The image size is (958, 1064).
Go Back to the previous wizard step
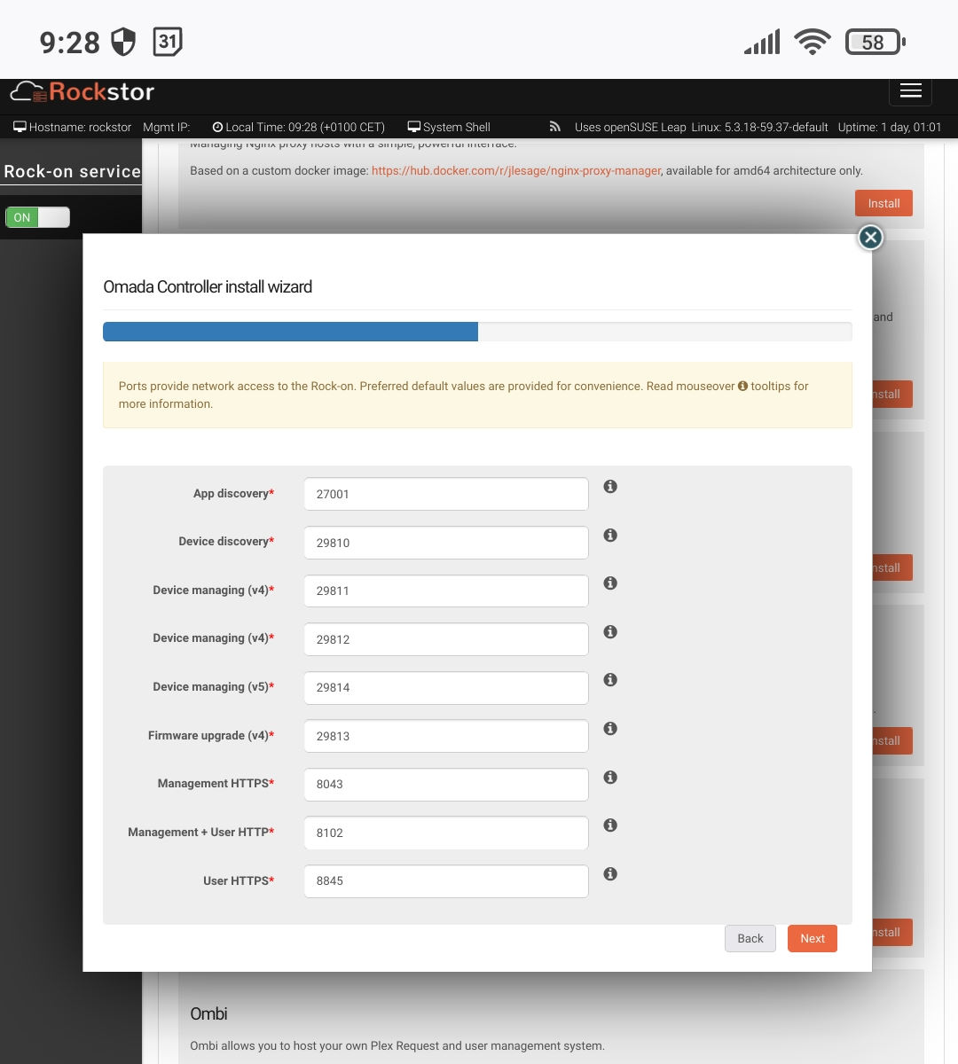point(750,938)
